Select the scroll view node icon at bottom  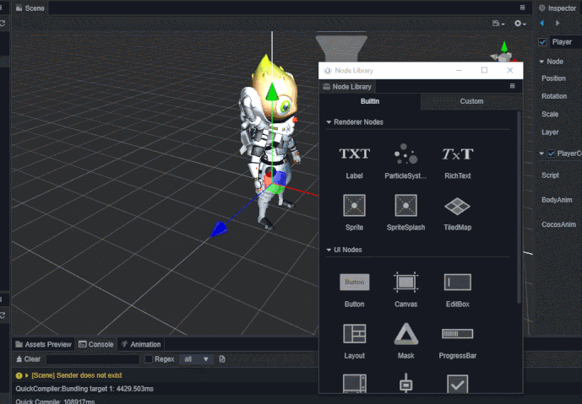click(355, 384)
